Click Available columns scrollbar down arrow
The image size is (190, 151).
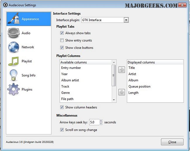coord(114,100)
